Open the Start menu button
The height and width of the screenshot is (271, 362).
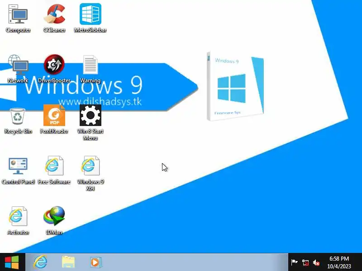point(12,262)
